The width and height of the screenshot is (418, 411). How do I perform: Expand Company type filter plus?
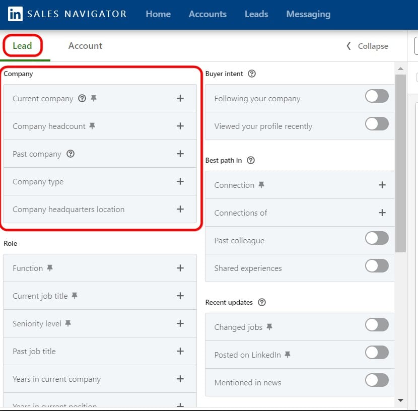(x=180, y=181)
